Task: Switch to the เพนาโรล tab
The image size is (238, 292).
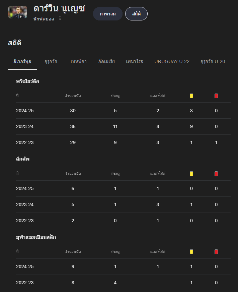Action: pyautogui.click(x=135, y=61)
